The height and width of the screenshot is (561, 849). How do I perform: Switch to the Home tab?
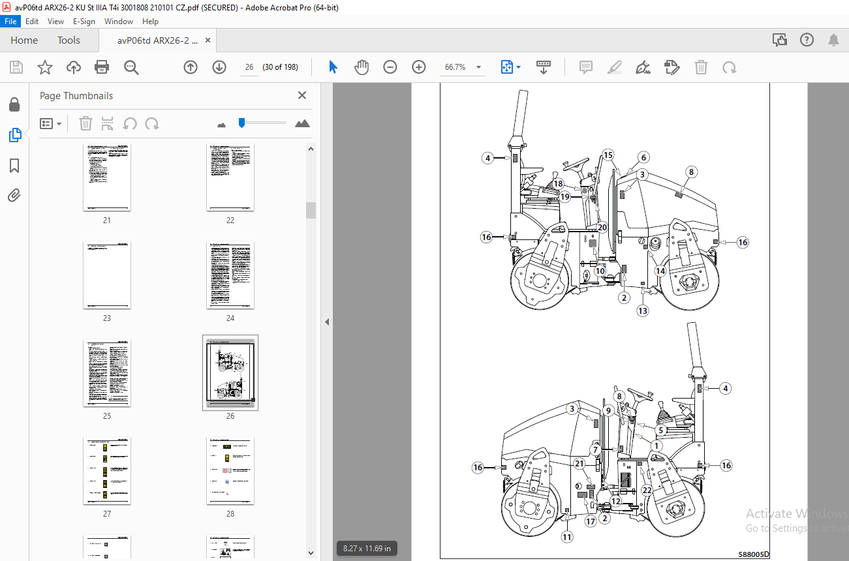coord(24,40)
